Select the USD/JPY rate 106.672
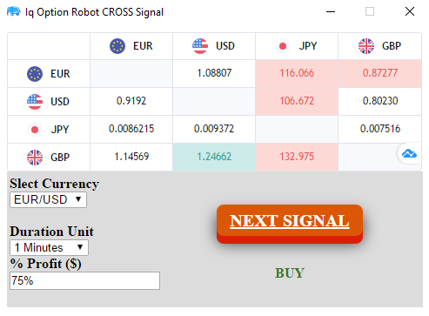This screenshot has width=429, height=316. click(x=297, y=101)
